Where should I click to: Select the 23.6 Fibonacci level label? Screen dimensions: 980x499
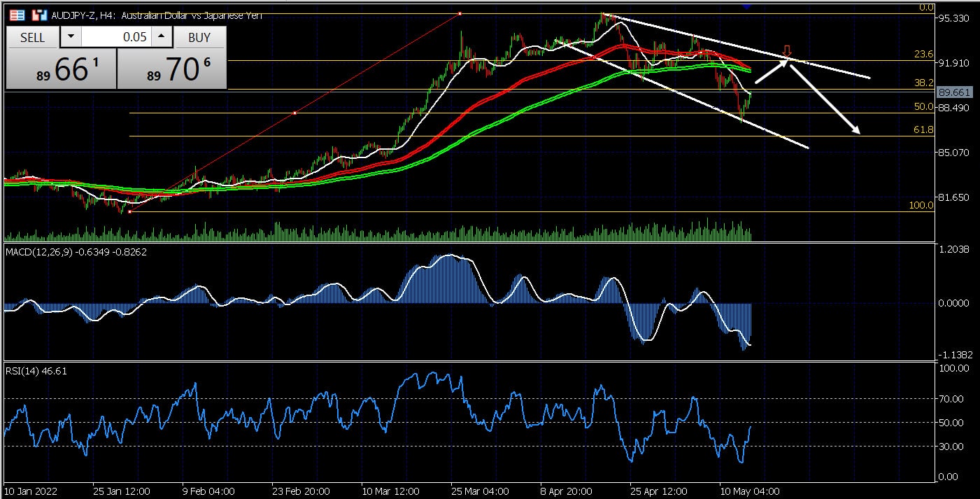(x=923, y=54)
